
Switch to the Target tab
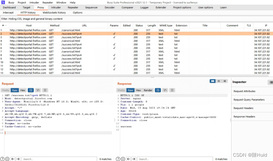(26, 7)
